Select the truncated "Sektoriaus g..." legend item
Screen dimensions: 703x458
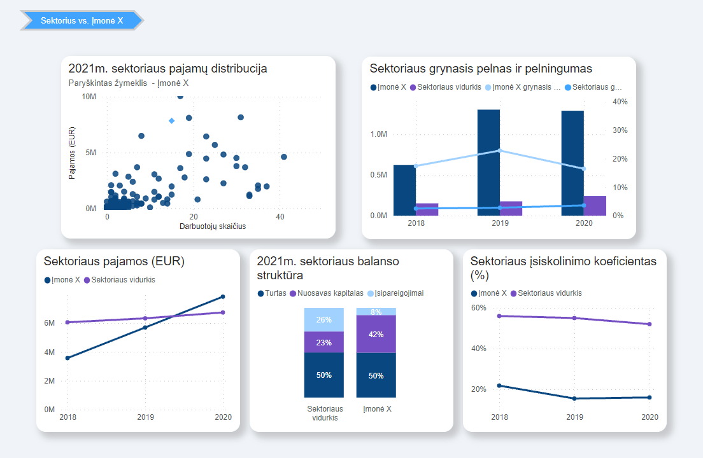[597, 87]
